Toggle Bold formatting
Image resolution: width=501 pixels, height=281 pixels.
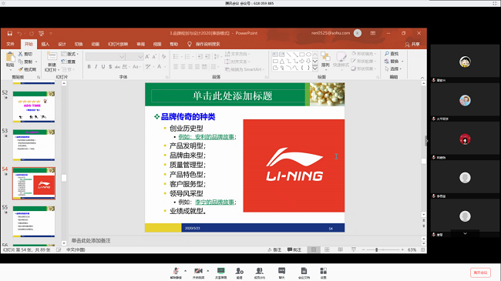pyautogui.click(x=89, y=67)
